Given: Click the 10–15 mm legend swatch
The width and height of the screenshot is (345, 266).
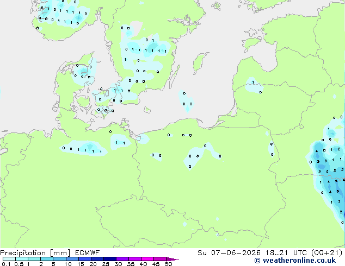Looking at the screenshot, I should [72, 259].
